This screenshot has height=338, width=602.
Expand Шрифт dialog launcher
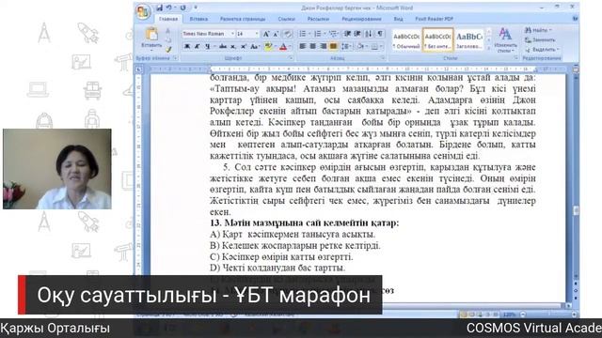(291, 58)
